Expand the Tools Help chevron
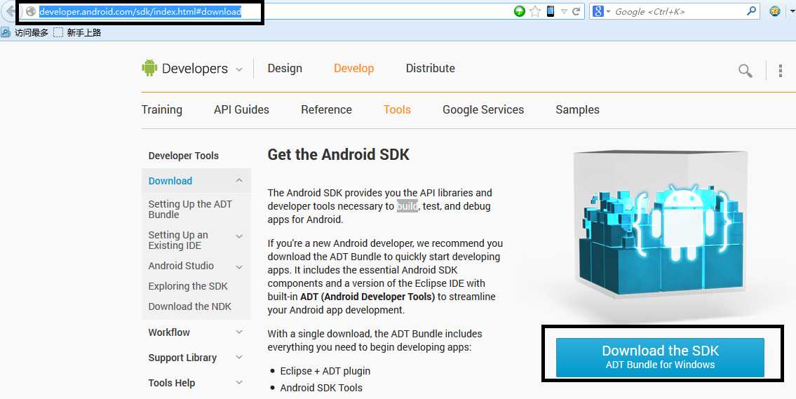The image size is (796, 399). (x=239, y=383)
